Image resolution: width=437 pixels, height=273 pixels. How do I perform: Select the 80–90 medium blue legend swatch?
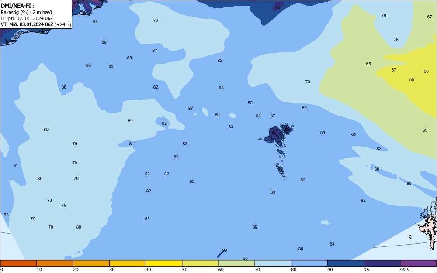coord(309,263)
